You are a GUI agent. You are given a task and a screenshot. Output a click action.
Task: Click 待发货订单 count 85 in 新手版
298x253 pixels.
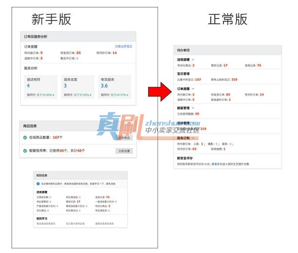(78, 53)
